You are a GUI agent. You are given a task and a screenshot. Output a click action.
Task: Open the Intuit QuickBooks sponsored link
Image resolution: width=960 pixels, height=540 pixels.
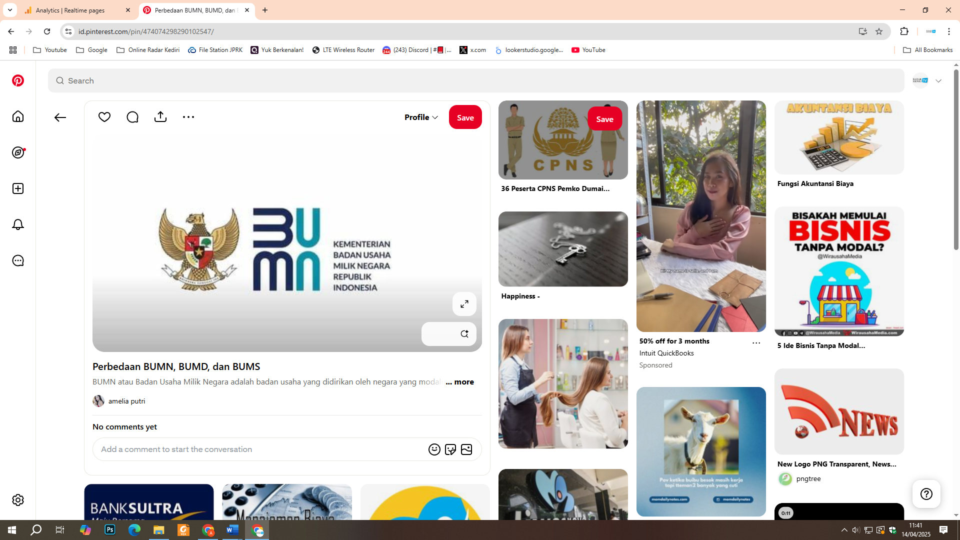(x=666, y=353)
